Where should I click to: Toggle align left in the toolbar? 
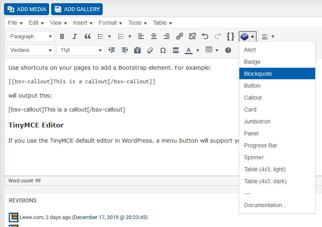pos(141,36)
